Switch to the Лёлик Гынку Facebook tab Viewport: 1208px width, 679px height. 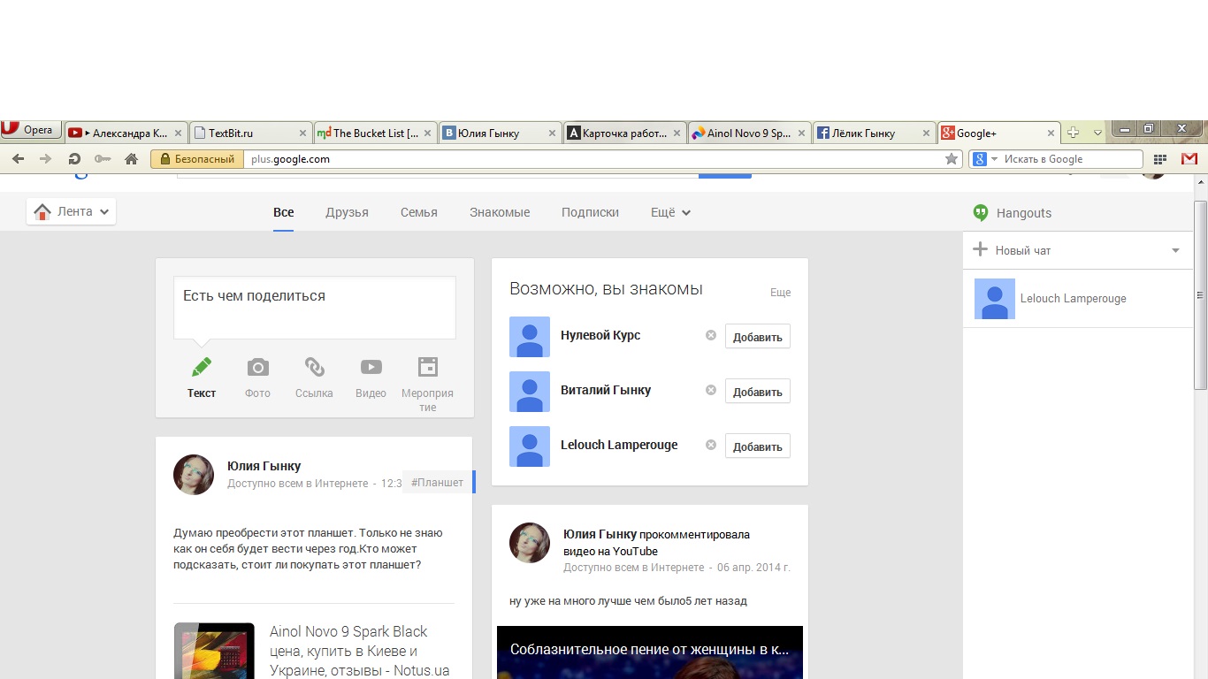point(874,133)
